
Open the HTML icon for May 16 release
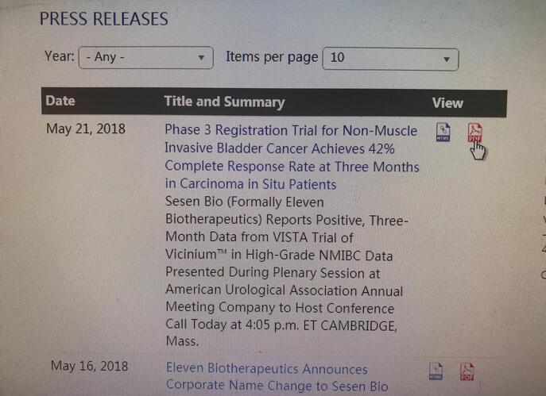pyautogui.click(x=436, y=371)
